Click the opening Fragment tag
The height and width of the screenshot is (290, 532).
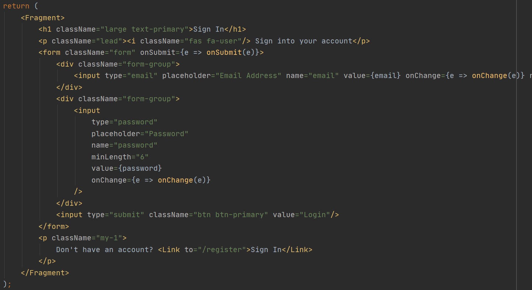(x=43, y=18)
